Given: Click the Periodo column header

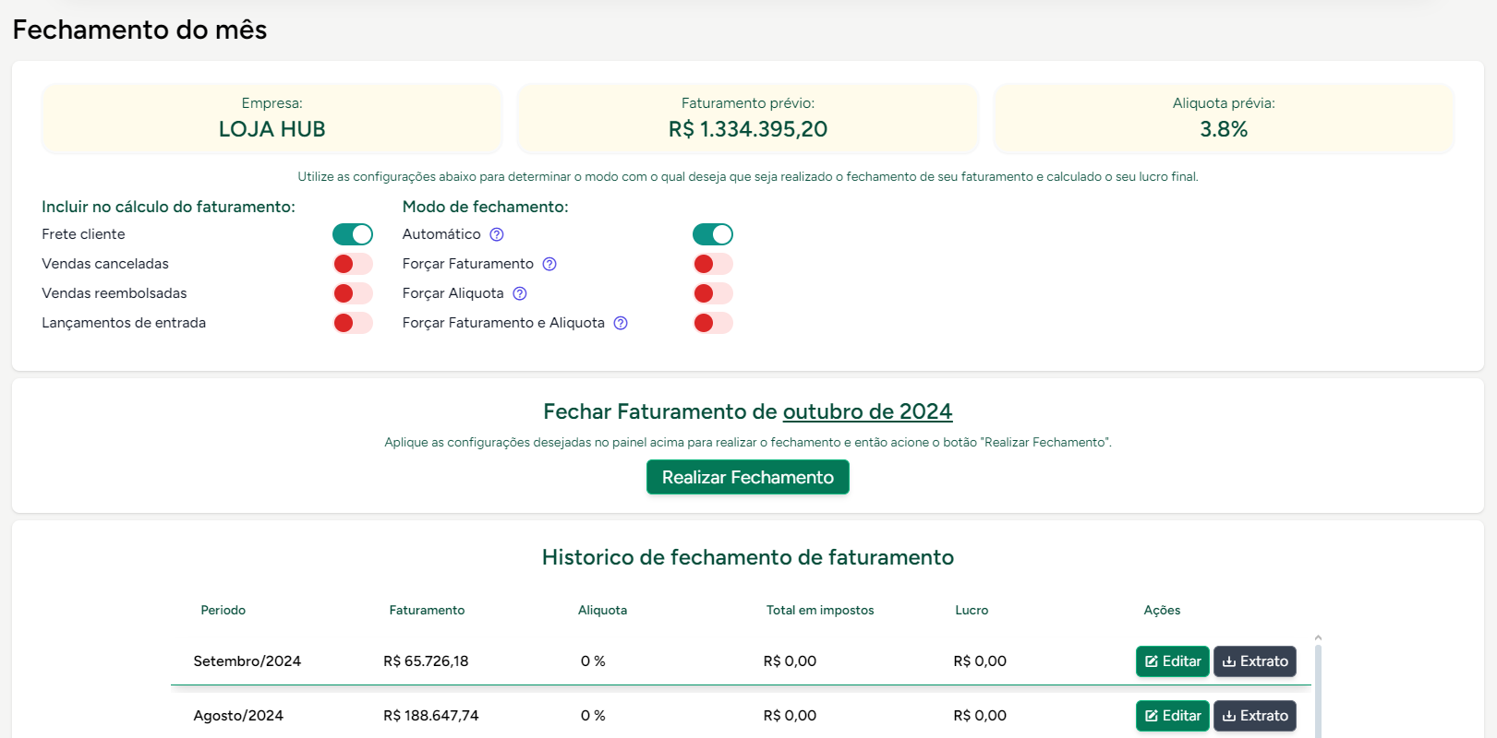Looking at the screenshot, I should point(223,610).
